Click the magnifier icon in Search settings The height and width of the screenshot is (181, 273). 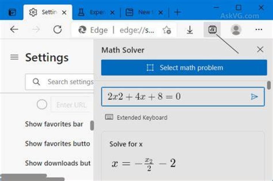coord(36,82)
